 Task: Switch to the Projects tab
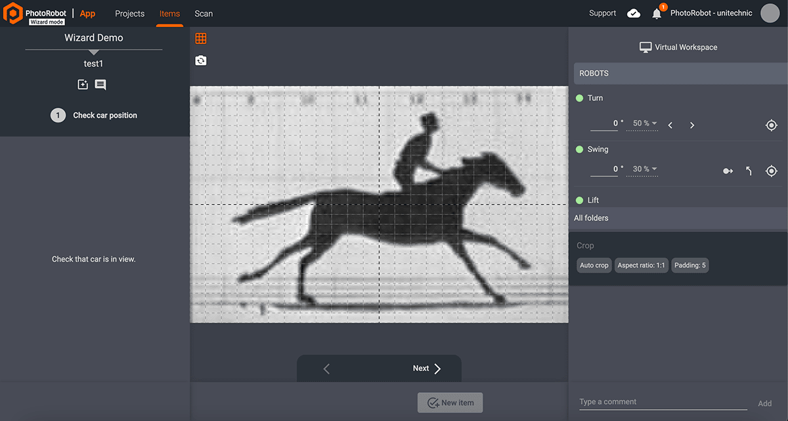point(129,14)
